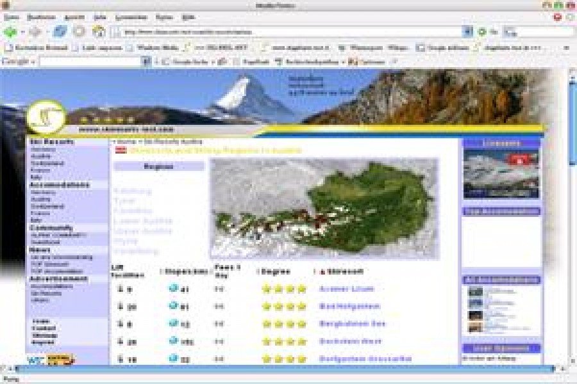Open the Bad Hofgastein resort link
Screen dimensions: 577x384
(x=349, y=306)
